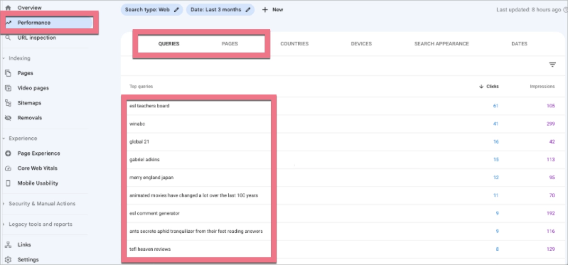This screenshot has width=568, height=265.
Task: Select the query 'gabriel adkins'
Action: tap(144, 159)
